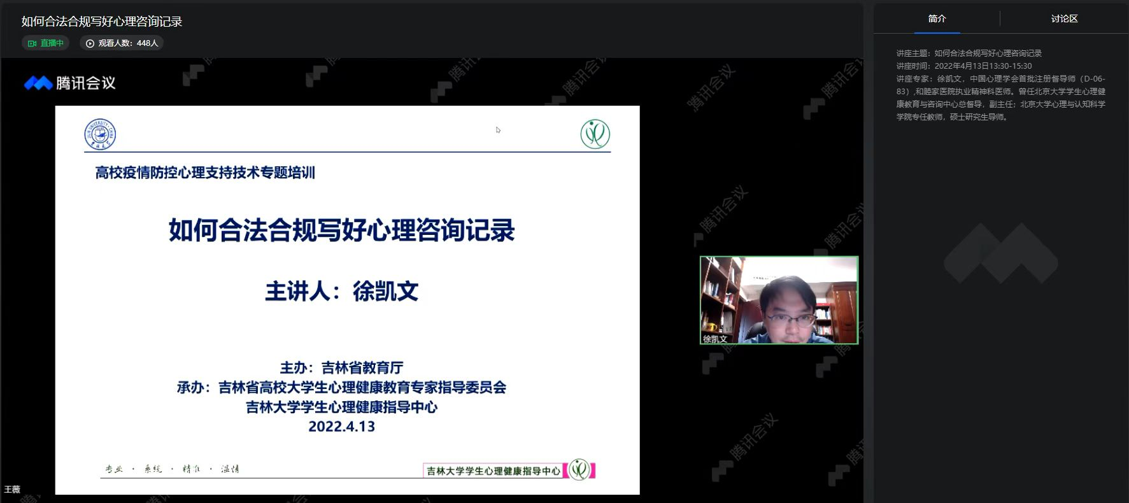The image size is (1129, 503).
Task: Switch to the 讨论区 tab
Action: point(1064,19)
